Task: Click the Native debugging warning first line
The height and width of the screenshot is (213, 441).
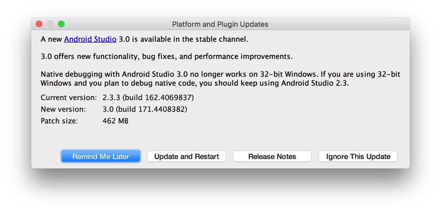Action: [x=220, y=74]
